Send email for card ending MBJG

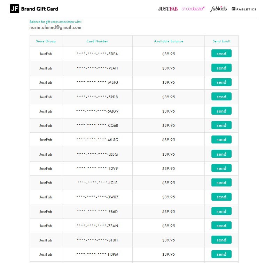(x=222, y=82)
